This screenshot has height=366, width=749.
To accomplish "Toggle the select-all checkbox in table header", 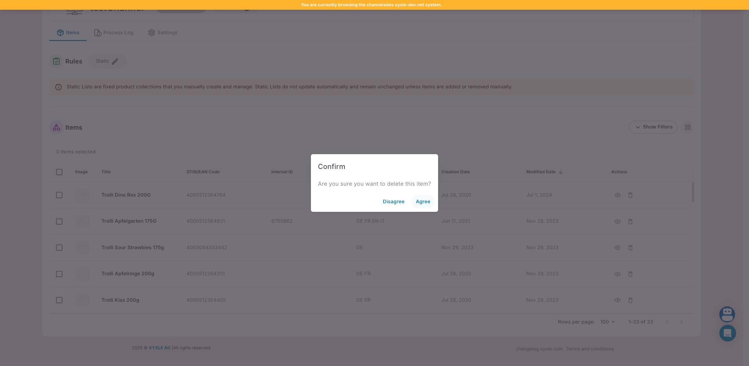I will 59,172.
